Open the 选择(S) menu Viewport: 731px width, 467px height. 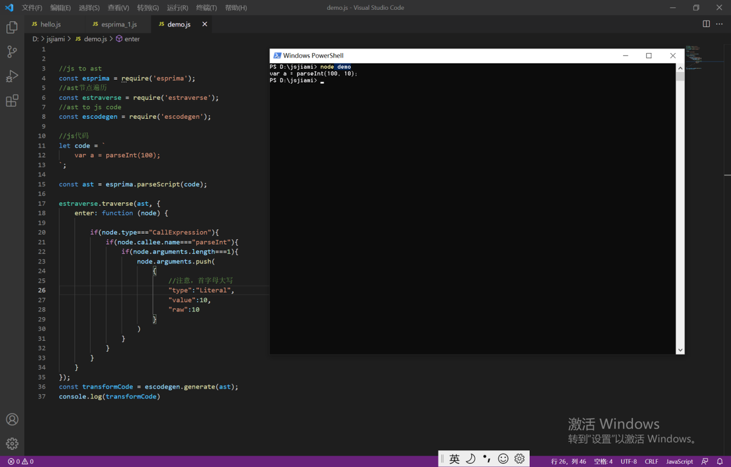[x=89, y=8]
